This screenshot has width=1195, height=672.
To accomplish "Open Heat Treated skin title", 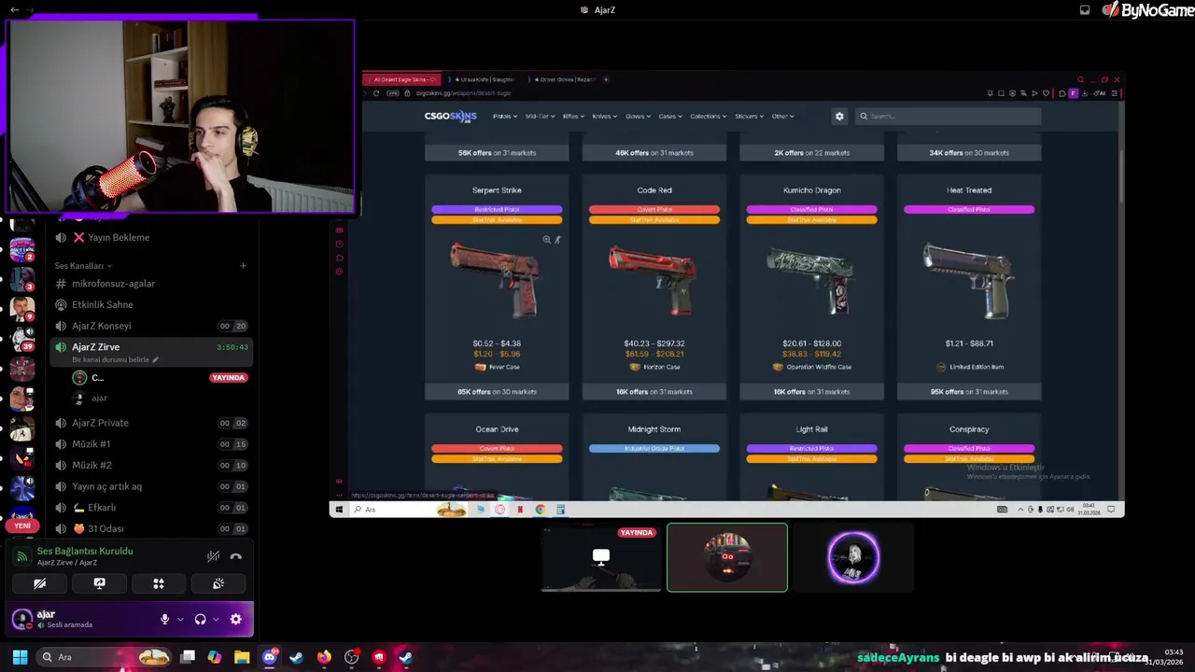I will [x=969, y=190].
